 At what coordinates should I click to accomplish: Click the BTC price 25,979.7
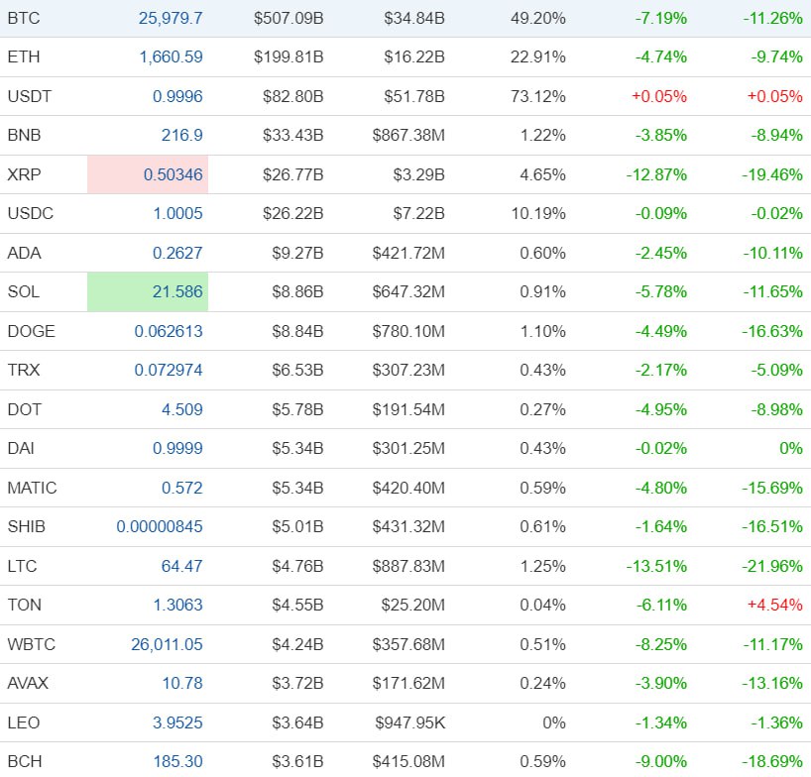click(x=171, y=19)
